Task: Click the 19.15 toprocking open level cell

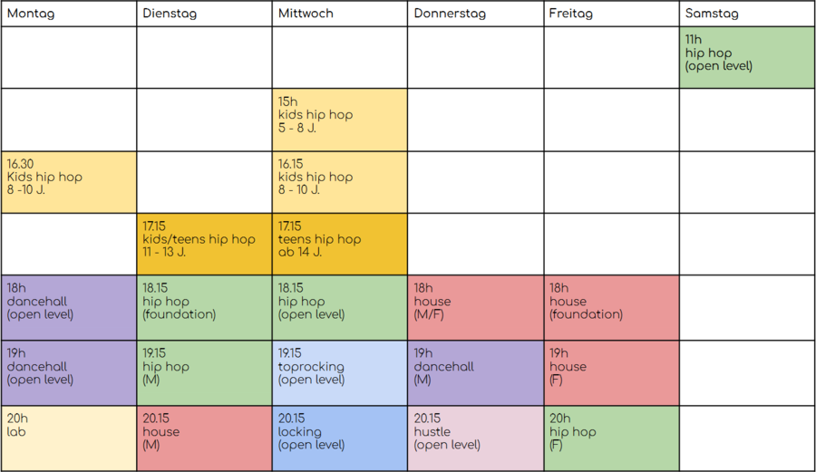Action: 340,373
